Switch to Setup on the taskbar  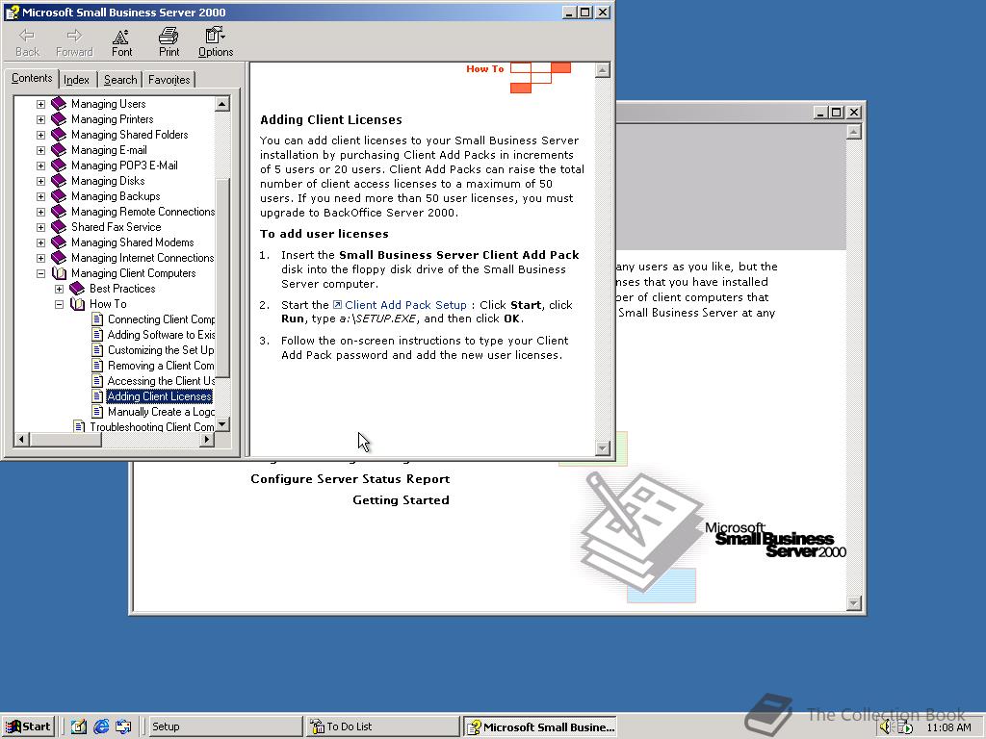225,726
